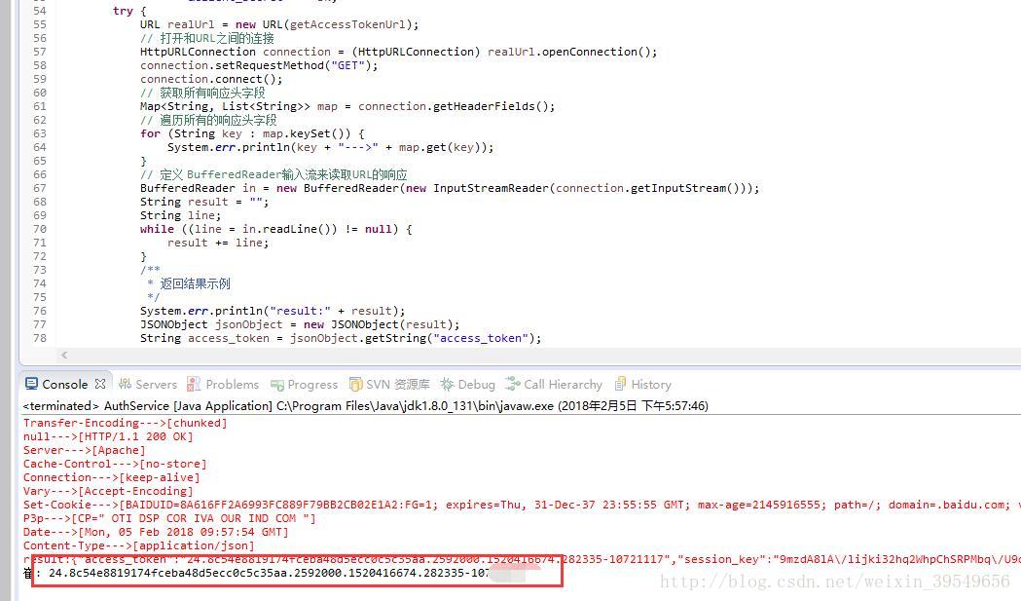This screenshot has width=1021, height=601.
Task: Click the History tab clock icon
Action: [621, 384]
